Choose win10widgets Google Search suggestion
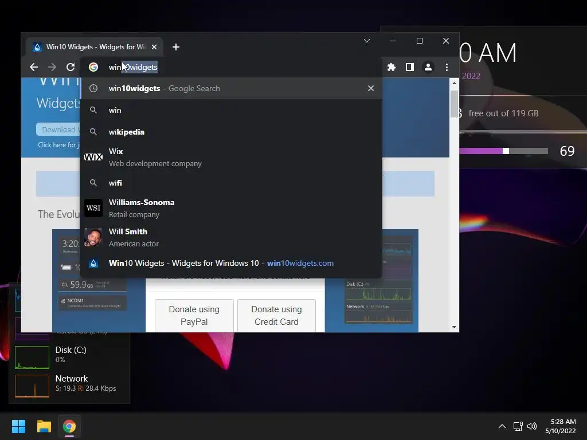 click(x=231, y=88)
